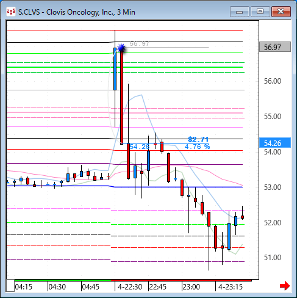Viewport: 297px width, 298px height.
Task: Click the $2.71 difference label
Action: [198, 139]
